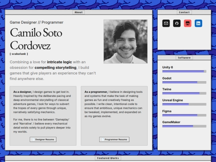
Task: Click the GameMaker skill bar
Action: (x=184, y=126)
